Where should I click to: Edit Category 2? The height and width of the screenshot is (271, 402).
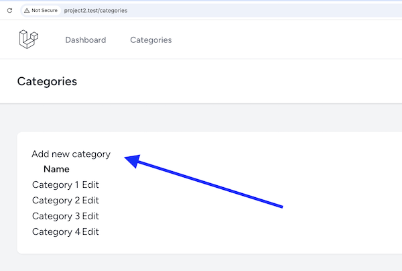tap(90, 200)
